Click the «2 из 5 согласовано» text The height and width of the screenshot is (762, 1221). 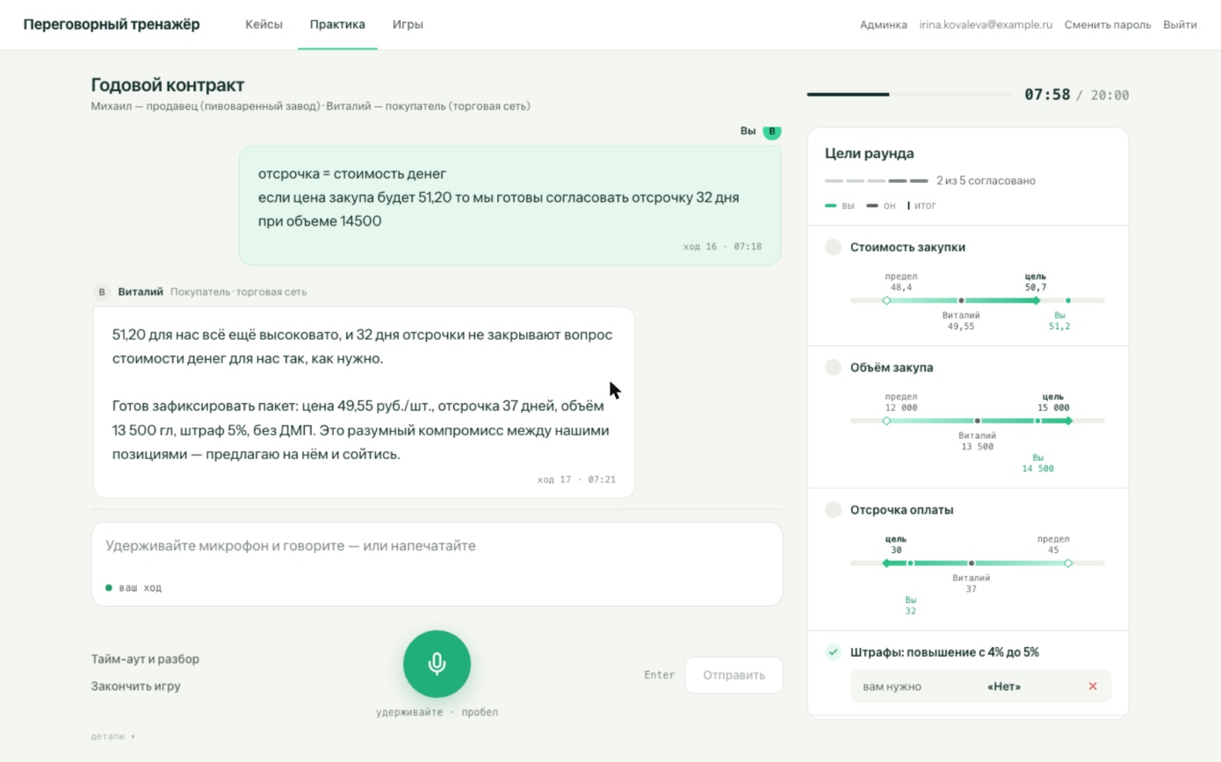coord(986,181)
